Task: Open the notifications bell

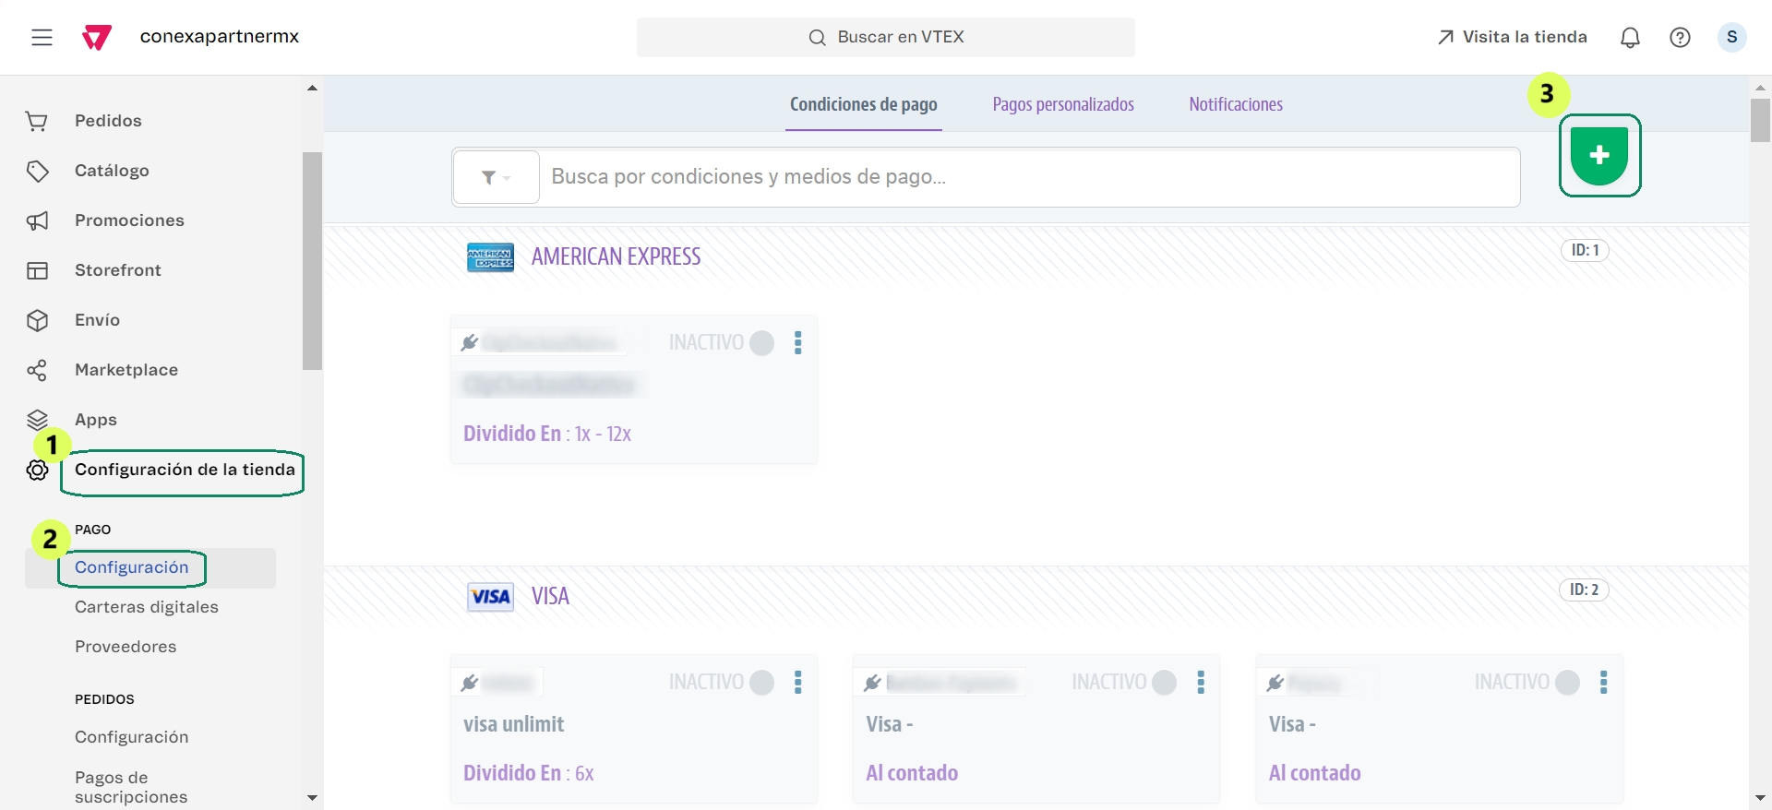Action: [1630, 37]
